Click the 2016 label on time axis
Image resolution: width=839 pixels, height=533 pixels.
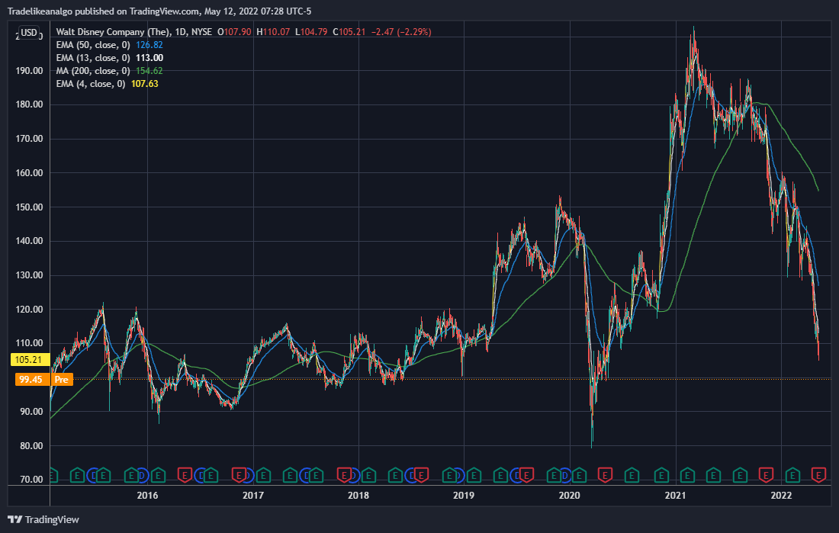147,496
